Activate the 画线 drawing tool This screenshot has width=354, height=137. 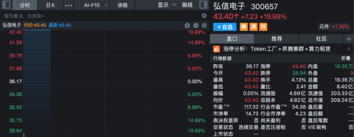[x=187, y=5]
